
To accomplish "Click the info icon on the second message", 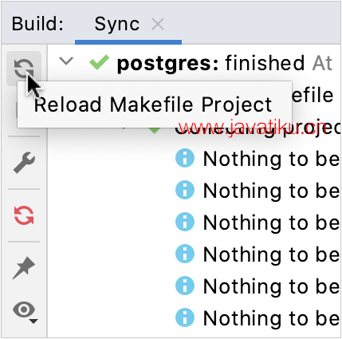I will click(x=185, y=190).
